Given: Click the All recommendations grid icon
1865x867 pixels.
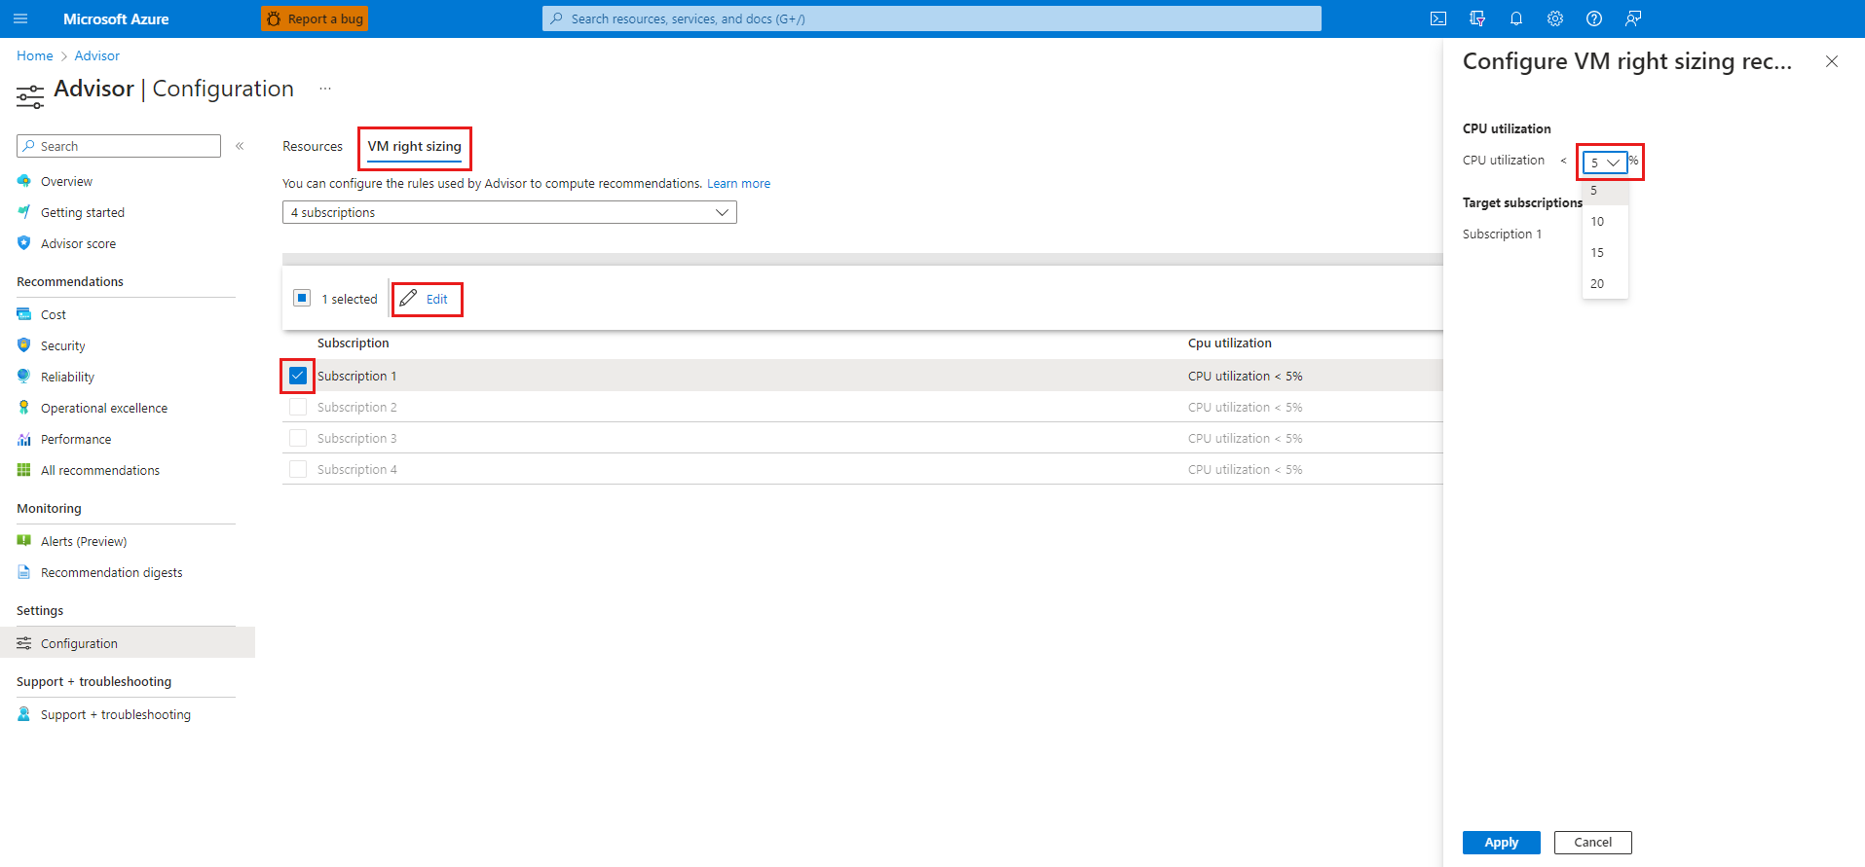Looking at the screenshot, I should pos(24,470).
